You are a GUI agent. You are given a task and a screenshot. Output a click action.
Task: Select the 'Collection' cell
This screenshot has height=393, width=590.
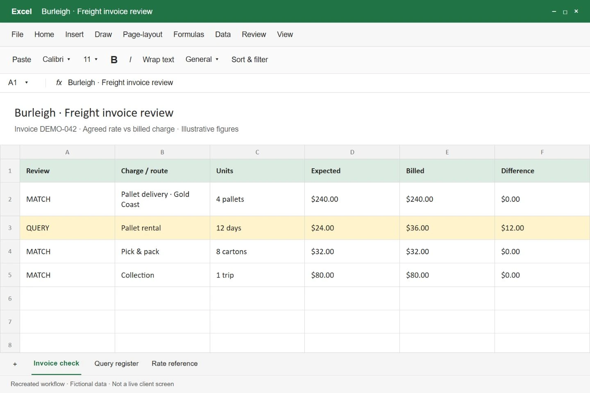[x=162, y=275]
